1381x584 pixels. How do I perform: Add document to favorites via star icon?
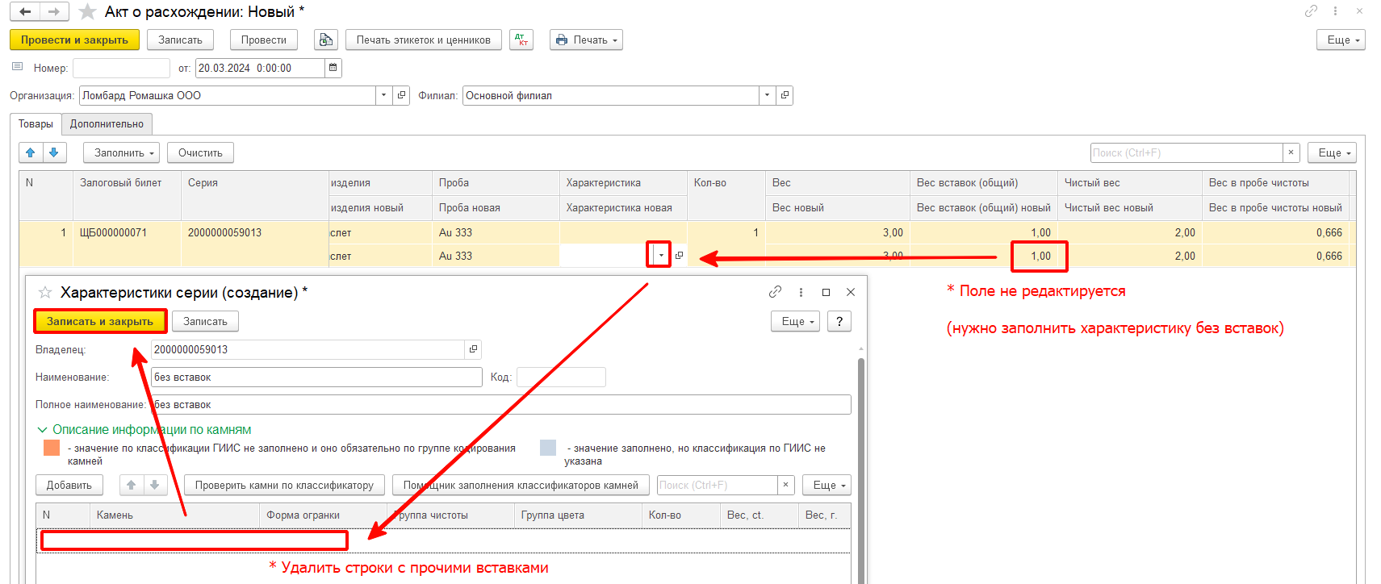click(87, 12)
